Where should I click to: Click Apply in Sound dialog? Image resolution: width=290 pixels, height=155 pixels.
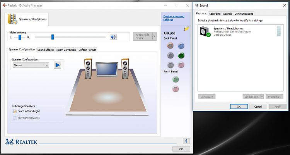(278, 107)
